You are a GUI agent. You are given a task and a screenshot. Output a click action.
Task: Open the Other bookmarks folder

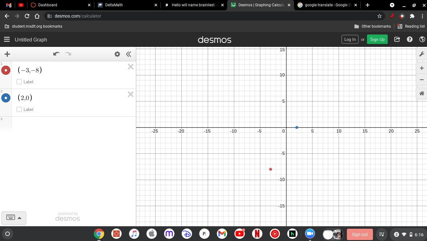[x=373, y=26]
